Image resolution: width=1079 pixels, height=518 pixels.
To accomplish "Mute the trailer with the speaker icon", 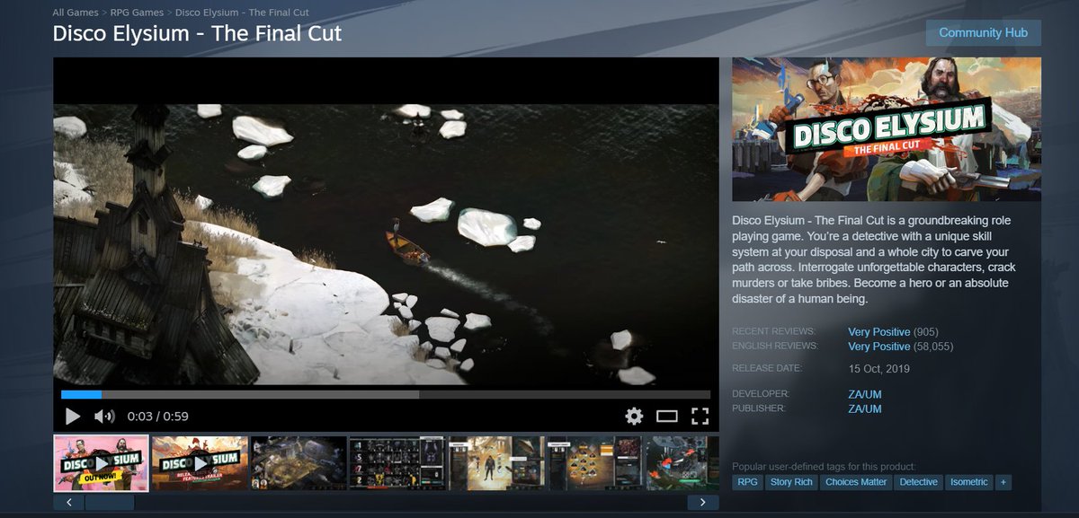I will pos(104,416).
